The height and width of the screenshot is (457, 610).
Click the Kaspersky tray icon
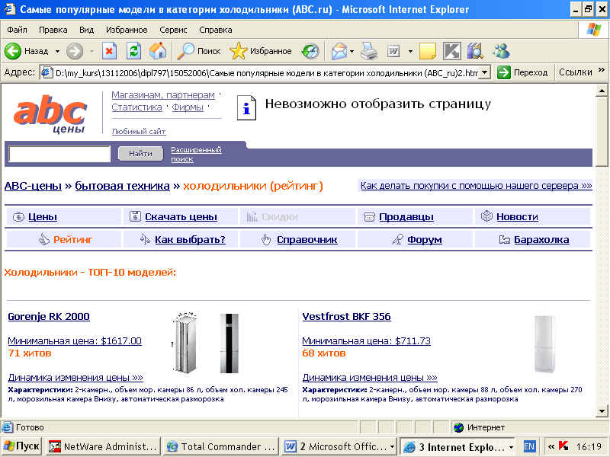[563, 446]
